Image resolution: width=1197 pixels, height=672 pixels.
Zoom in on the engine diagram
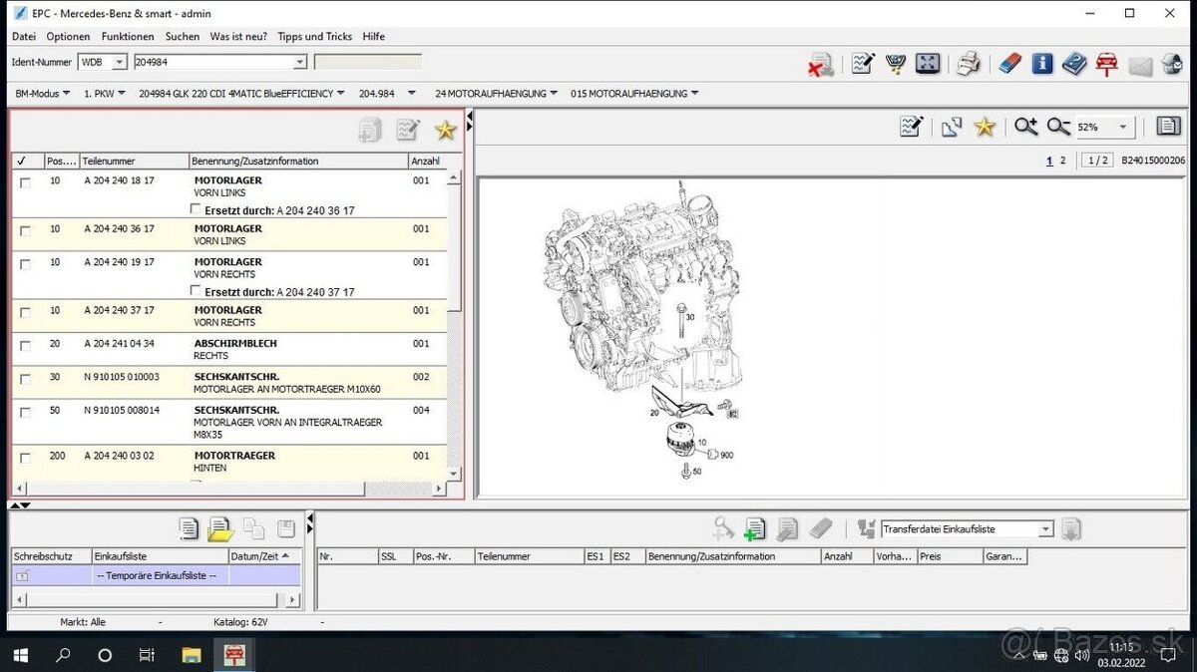pyautogui.click(x=1025, y=127)
